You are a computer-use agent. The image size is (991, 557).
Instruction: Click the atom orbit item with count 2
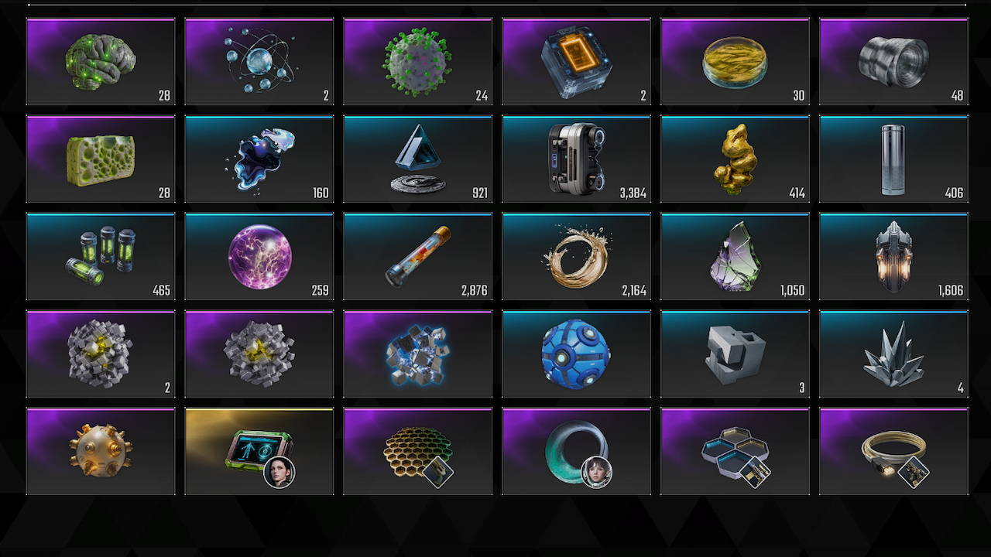[259, 62]
